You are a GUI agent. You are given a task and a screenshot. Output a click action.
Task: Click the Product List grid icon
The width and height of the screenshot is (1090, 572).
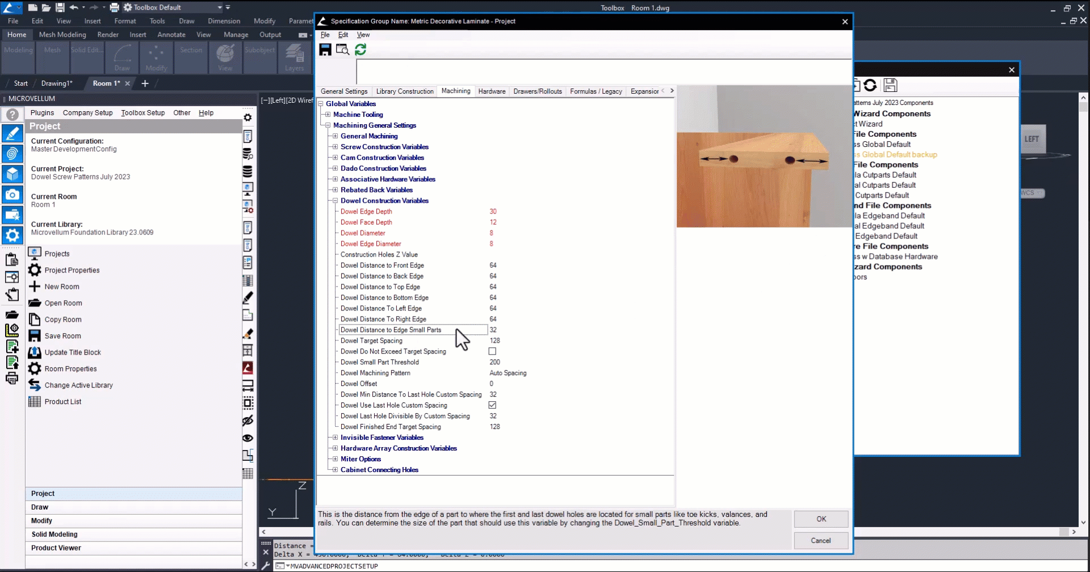35,402
